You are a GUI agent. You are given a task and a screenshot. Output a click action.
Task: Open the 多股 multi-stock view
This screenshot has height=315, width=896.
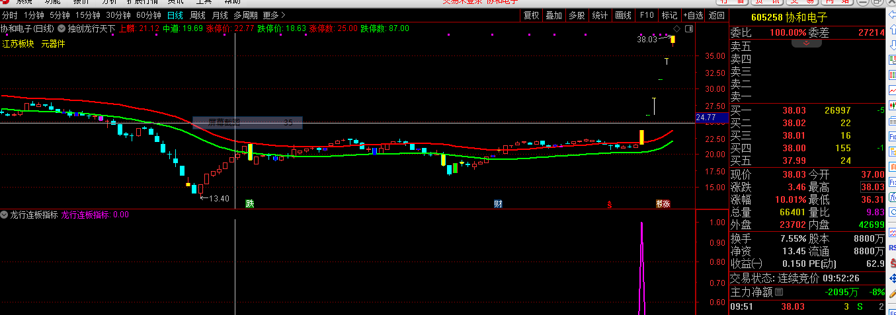pyautogui.click(x=577, y=15)
